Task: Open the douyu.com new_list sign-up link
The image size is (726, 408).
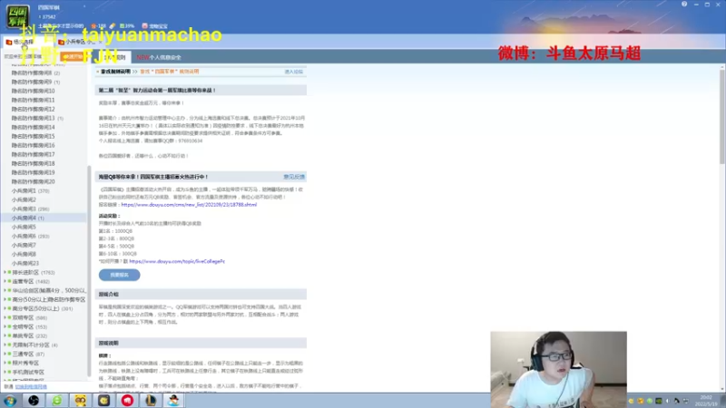Action: (x=189, y=205)
